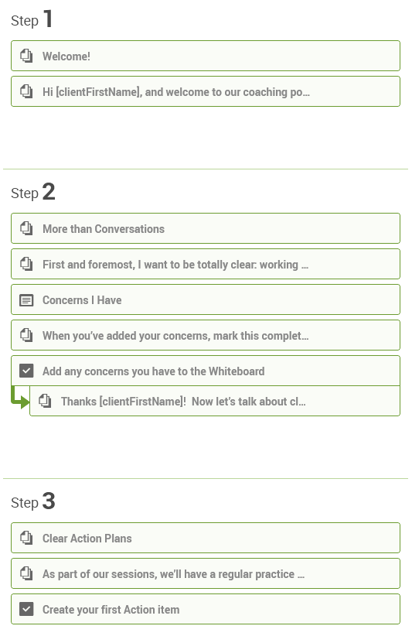Select the Step 1 heading
Viewport: 412px width, 643px height.
pos(32,19)
